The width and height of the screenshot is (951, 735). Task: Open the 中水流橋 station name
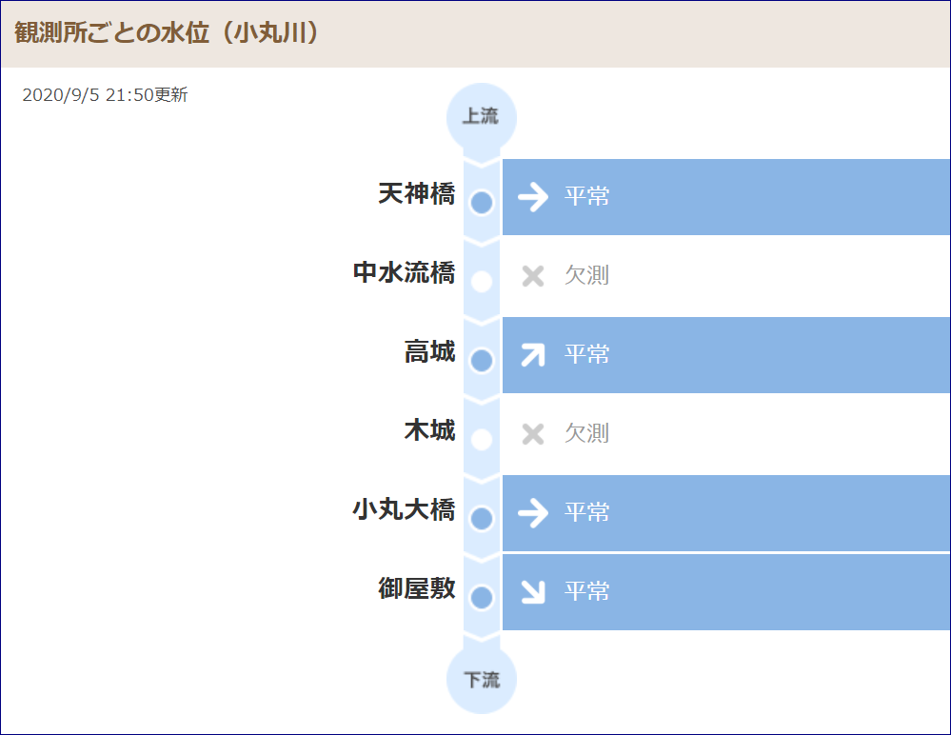point(404,273)
